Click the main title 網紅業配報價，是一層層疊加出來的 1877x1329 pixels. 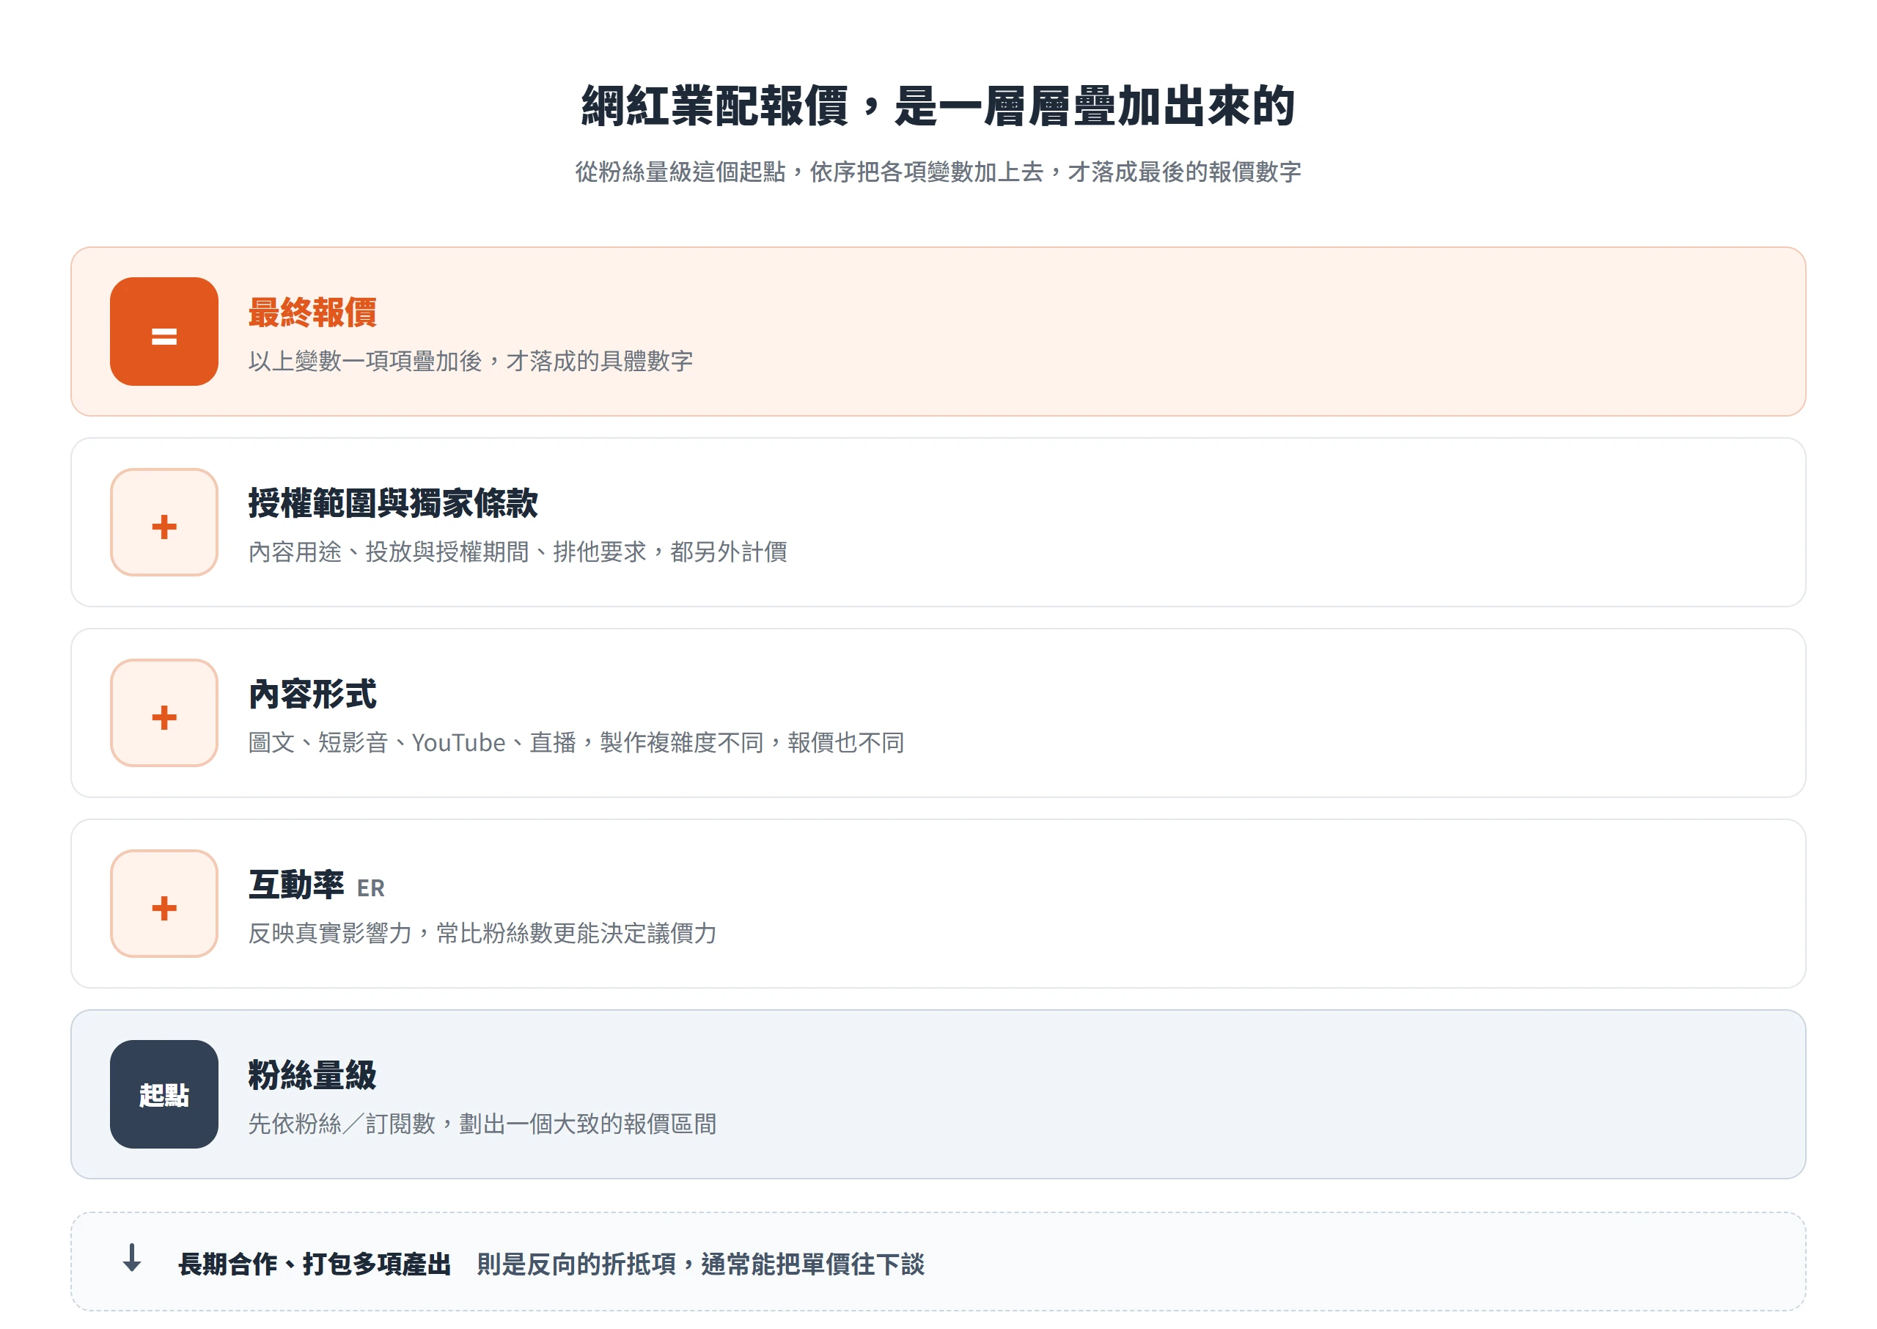[x=938, y=106]
